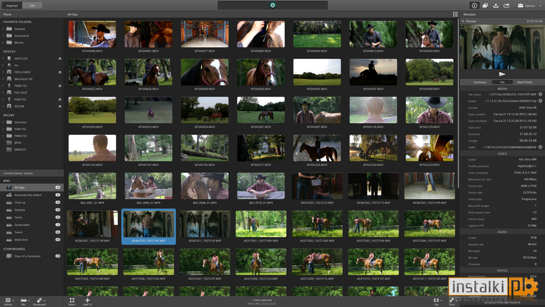
Task: Click the Select grid icon
Action: (72, 300)
